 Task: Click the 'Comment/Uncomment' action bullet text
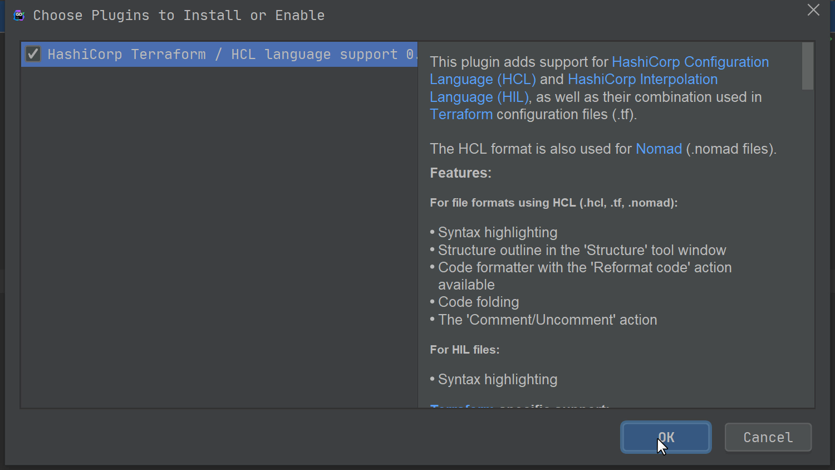pos(547,320)
